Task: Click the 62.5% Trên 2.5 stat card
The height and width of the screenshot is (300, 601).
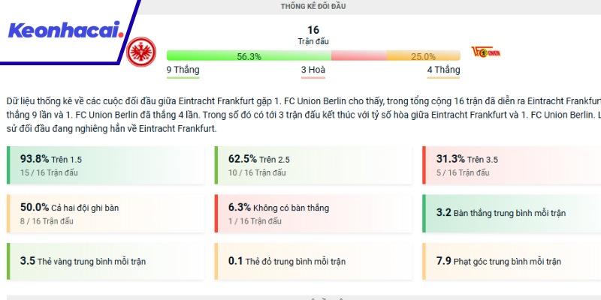Action: tap(313, 165)
